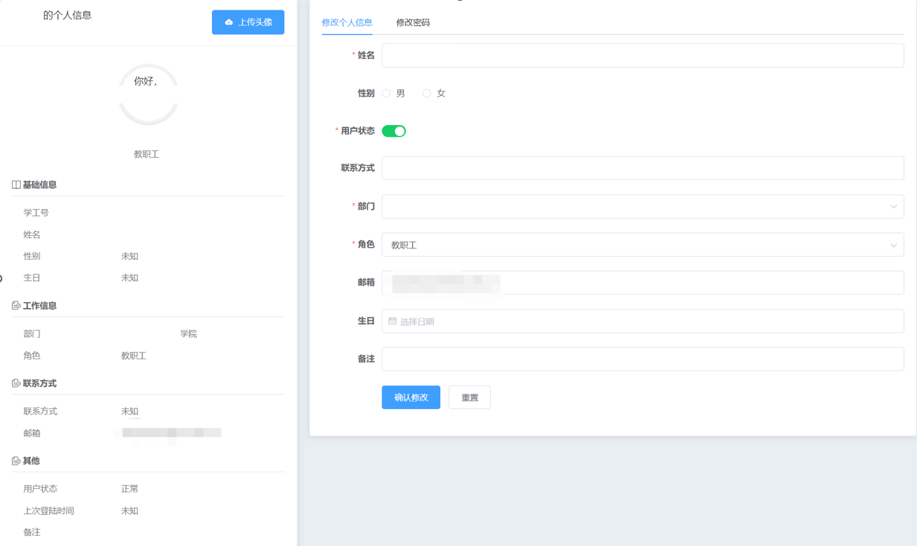
Task: Click the cloud icon on 上传头像 button
Action: [228, 22]
